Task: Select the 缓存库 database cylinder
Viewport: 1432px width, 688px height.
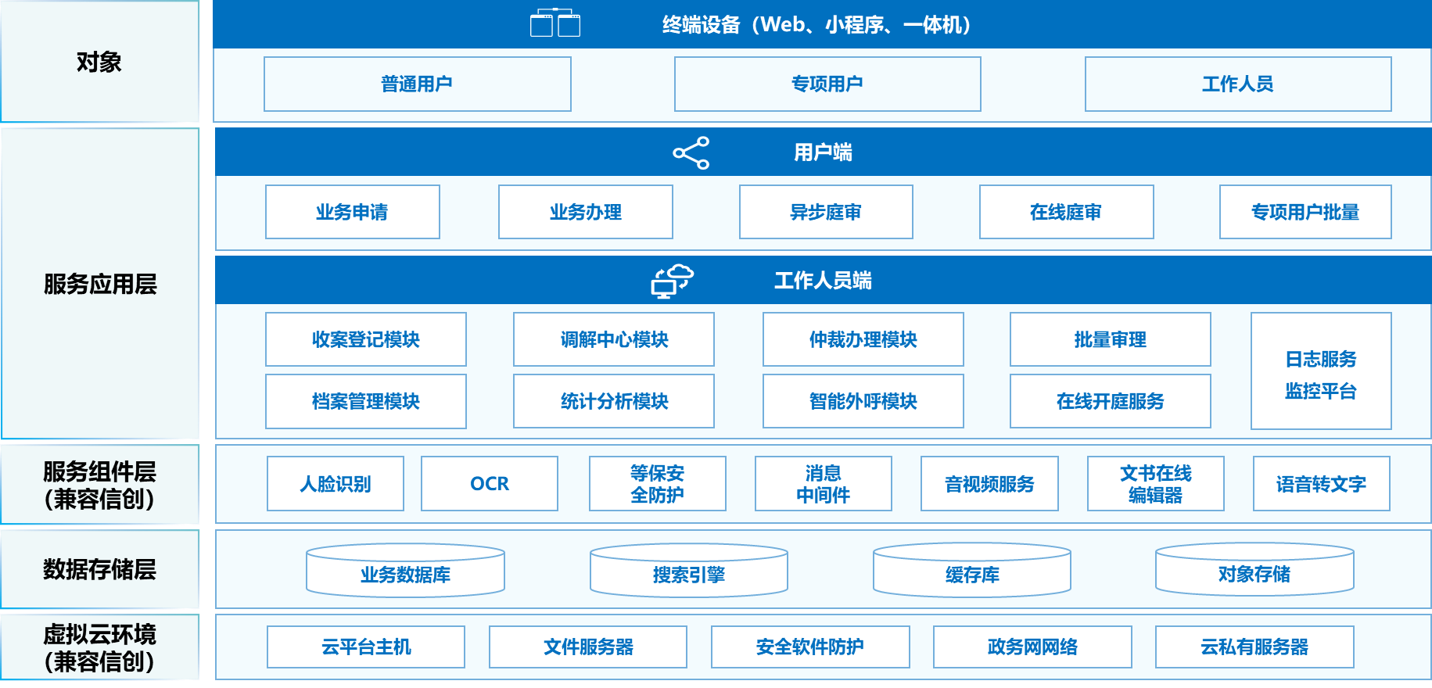Action: 971,572
